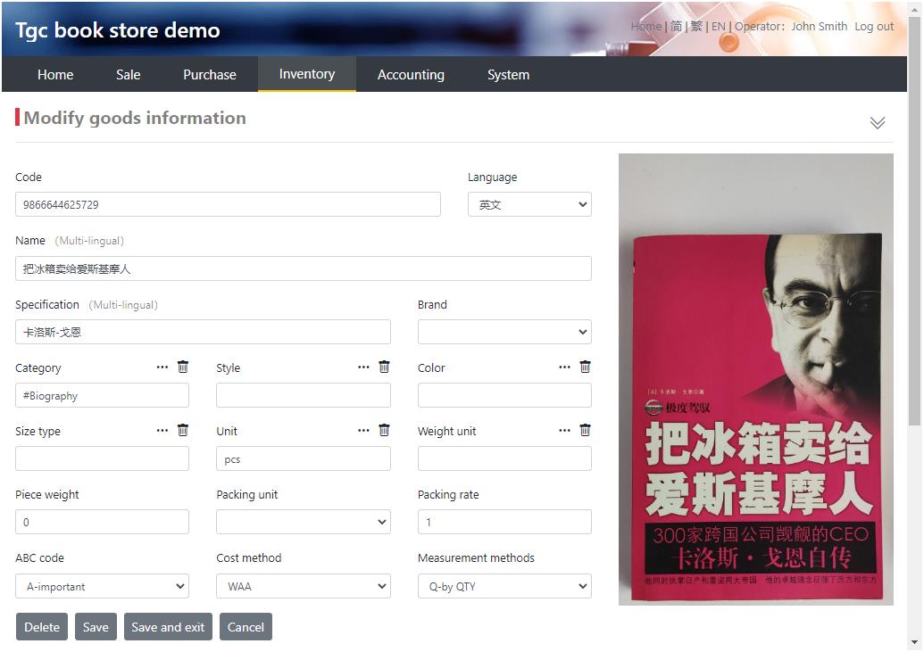Clear Weight unit with its trash icon
Viewport: 924px width, 652px height.
click(585, 431)
